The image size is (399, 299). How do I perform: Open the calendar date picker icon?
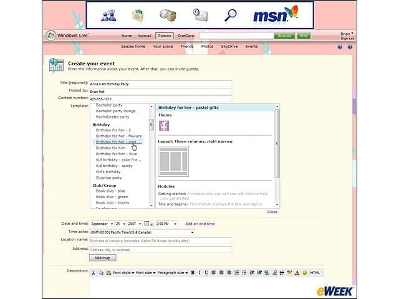coord(147,224)
